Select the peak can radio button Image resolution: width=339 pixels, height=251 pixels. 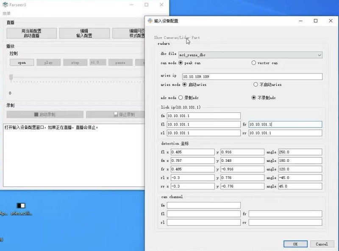(x=181, y=63)
